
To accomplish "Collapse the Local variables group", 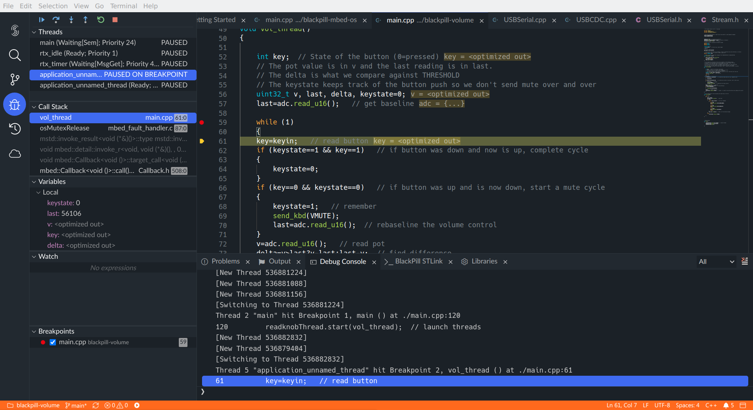I will click(x=39, y=192).
